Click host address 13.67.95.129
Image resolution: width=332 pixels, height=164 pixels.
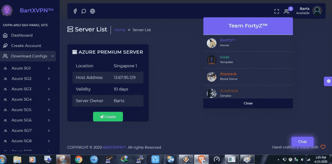click(x=125, y=77)
